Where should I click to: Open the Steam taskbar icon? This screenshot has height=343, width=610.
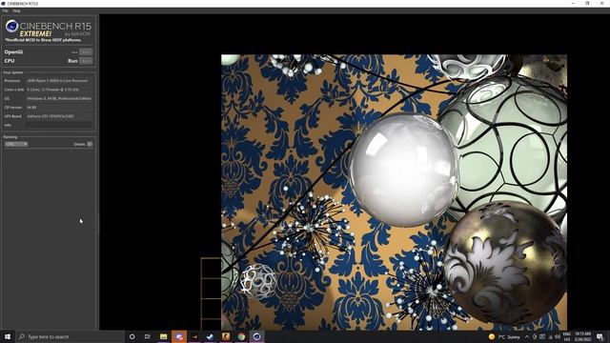210,336
